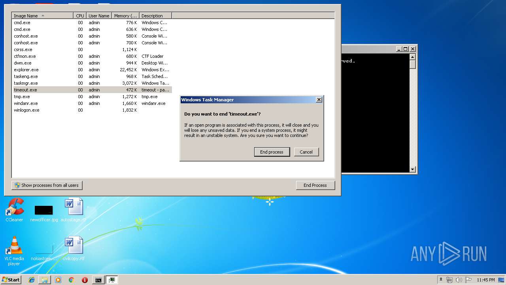Click Show processes from all users
The height and width of the screenshot is (285, 506).
tap(47, 185)
